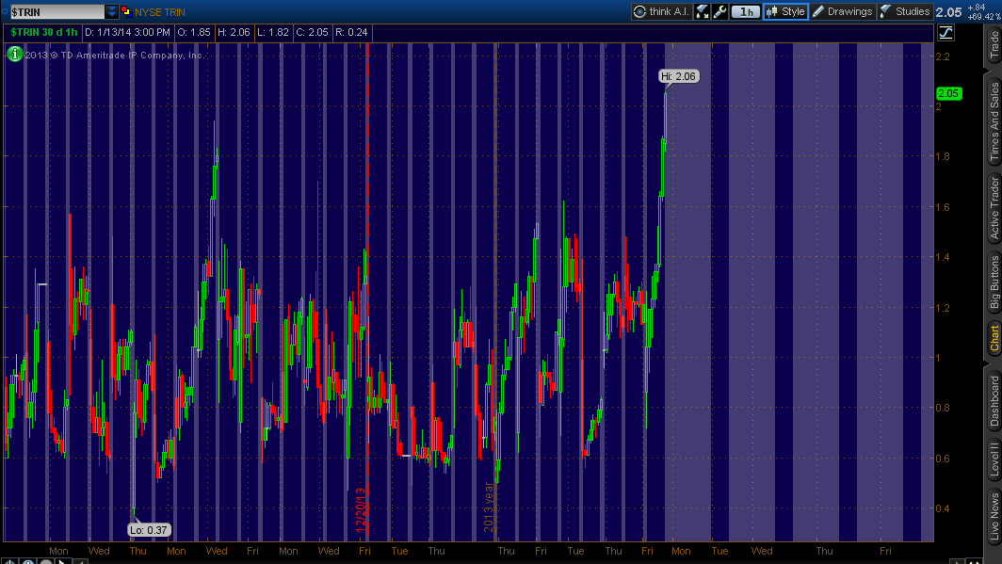This screenshot has width=1002, height=564.
Task: Switch to the Trade side tab
Action: pos(994,44)
